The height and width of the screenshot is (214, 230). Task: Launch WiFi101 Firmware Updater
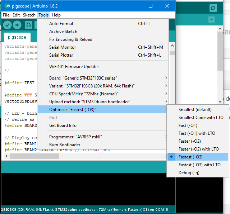pyautogui.click(x=103, y=67)
